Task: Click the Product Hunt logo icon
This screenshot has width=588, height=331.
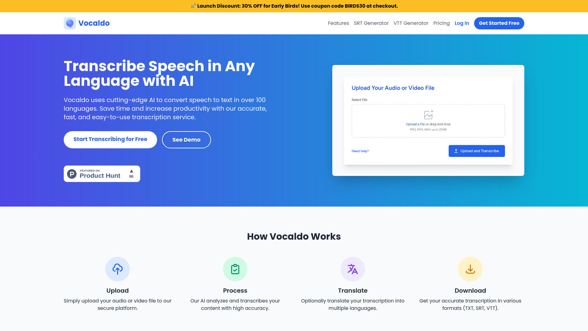Action: click(72, 174)
